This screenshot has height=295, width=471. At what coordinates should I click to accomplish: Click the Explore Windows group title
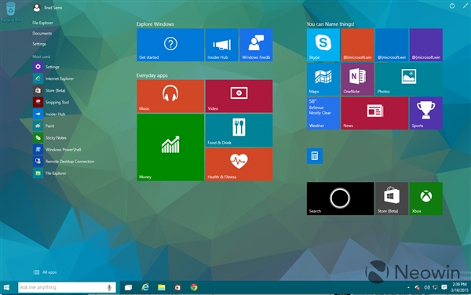(155, 24)
